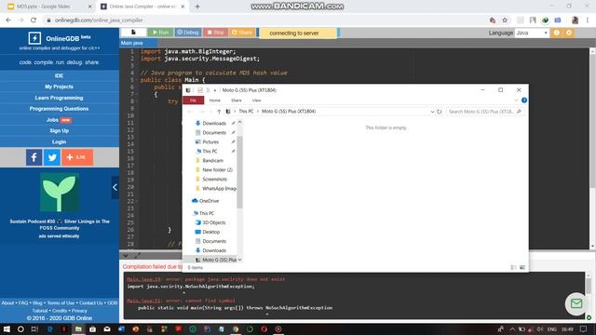This screenshot has height=335, width=596.
Task: Open Task View on the taskbar
Action: (34, 328)
